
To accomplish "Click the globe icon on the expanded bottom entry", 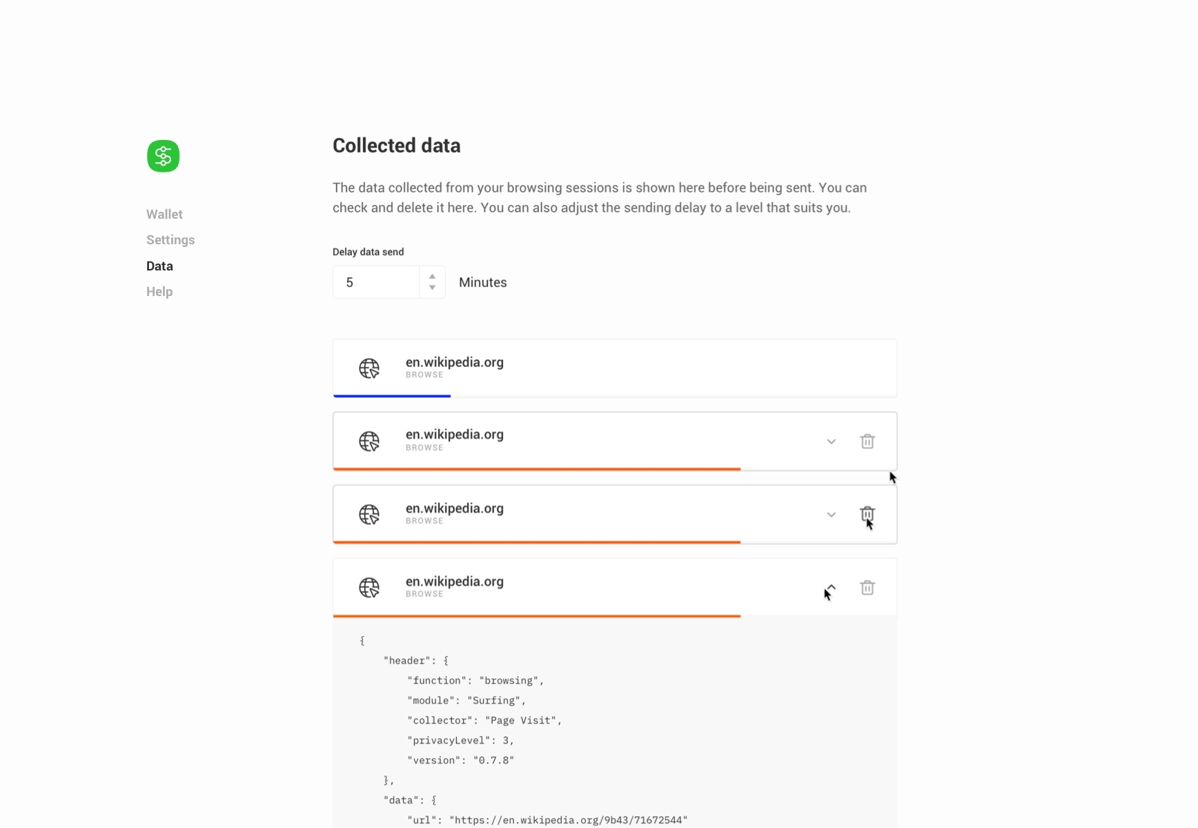I will (x=369, y=587).
